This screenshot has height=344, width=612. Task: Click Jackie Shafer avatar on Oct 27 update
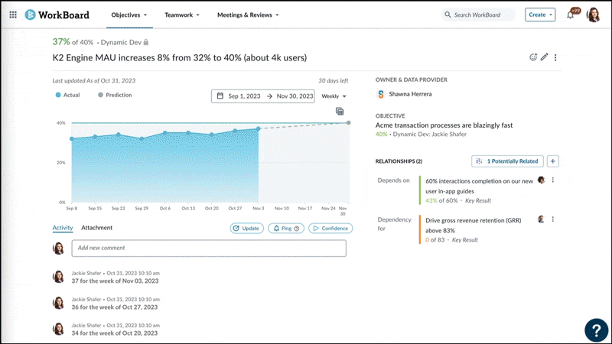point(59,303)
